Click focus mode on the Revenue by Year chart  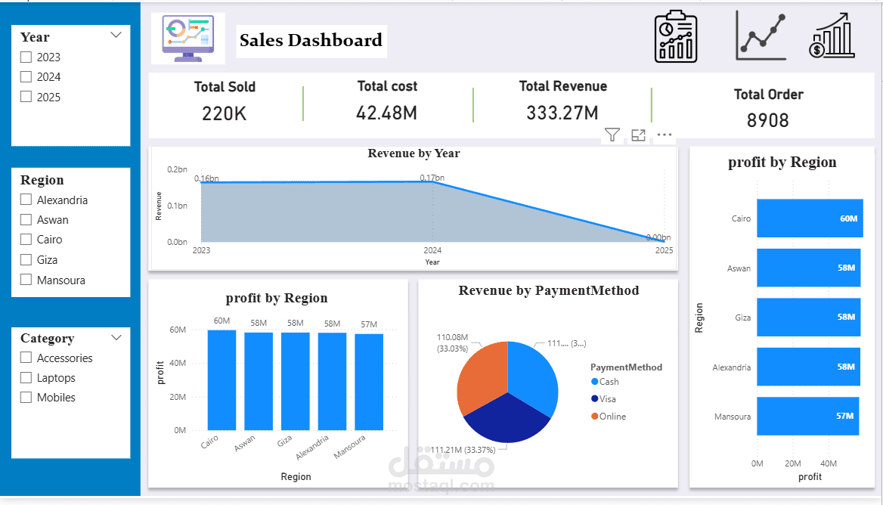(x=637, y=134)
